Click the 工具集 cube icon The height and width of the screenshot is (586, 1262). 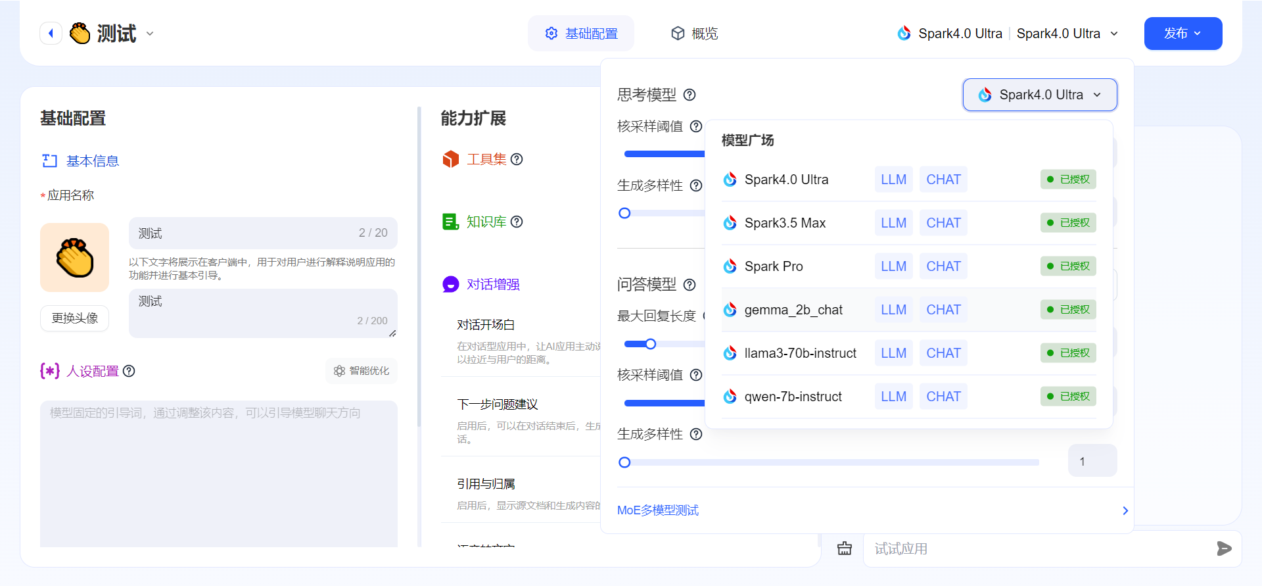tap(451, 159)
